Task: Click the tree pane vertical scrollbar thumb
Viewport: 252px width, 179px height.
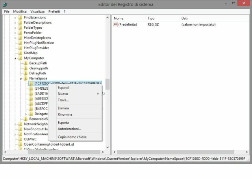Action: pyautogui.click(x=107, y=84)
